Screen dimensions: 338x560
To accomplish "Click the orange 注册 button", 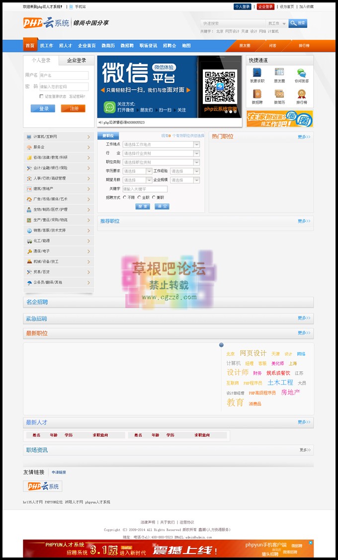I will click(x=73, y=108).
